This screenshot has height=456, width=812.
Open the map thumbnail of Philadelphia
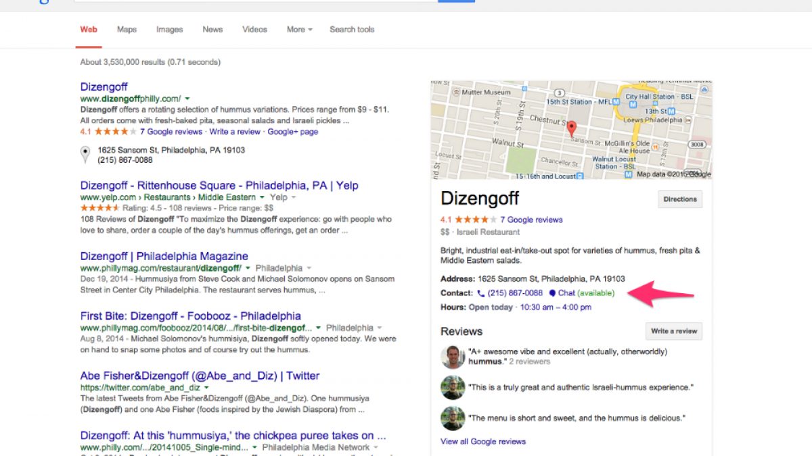pyautogui.click(x=571, y=130)
